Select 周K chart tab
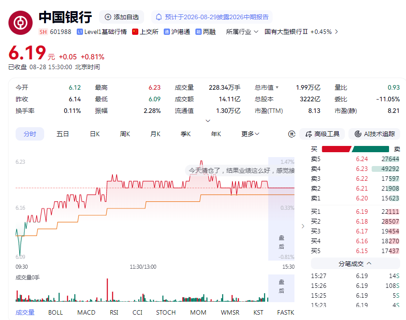 (125, 134)
